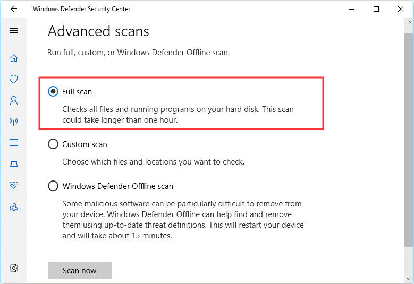Image resolution: width=414 pixels, height=284 pixels.
Task: Select the Custom scan radio button
Action: [53, 144]
